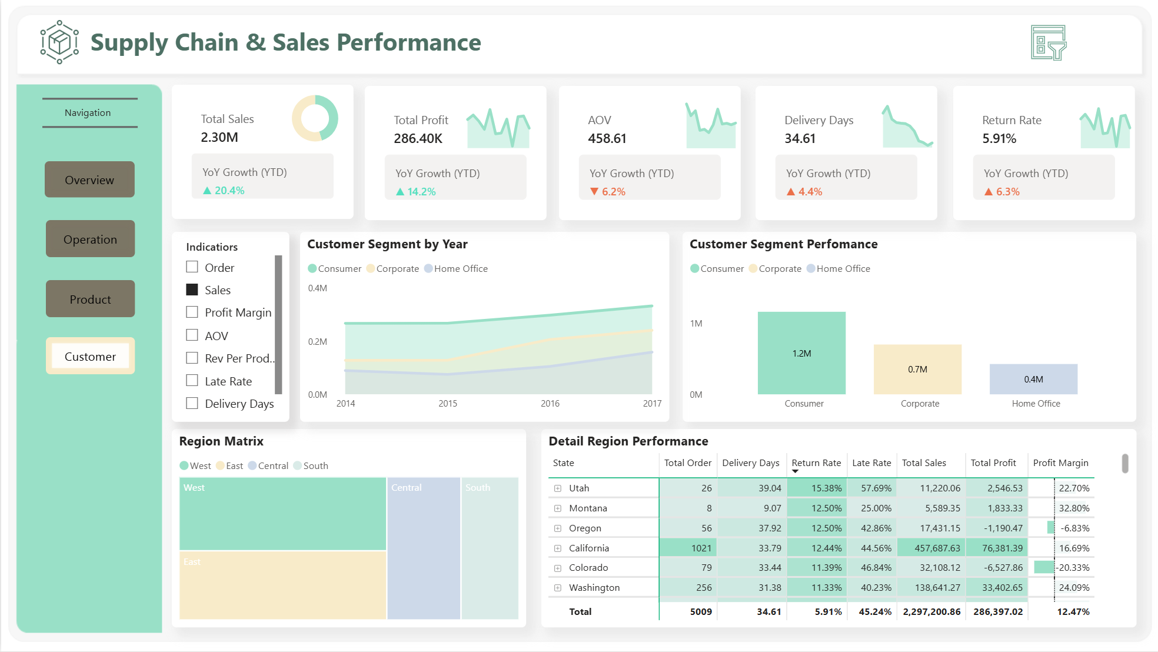The height and width of the screenshot is (652, 1158).
Task: Expand the California state row
Action: (x=557, y=548)
